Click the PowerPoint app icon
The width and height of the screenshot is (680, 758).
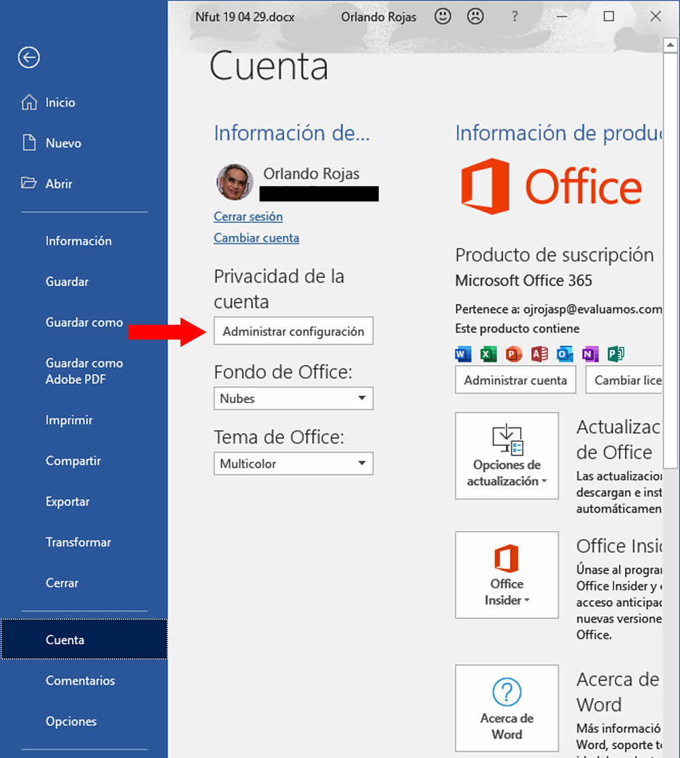(513, 354)
